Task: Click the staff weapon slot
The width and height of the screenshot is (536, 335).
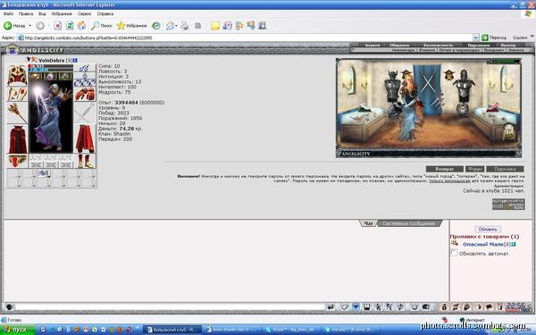Action: [17, 113]
